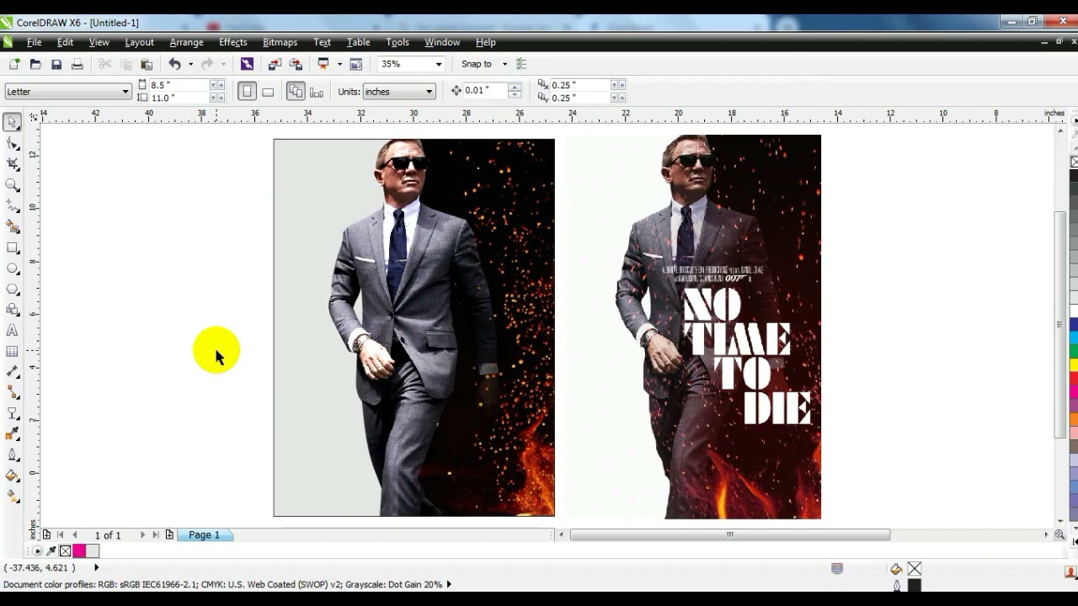Viewport: 1078px width, 606px height.
Task: Save the document
Action: click(x=56, y=64)
